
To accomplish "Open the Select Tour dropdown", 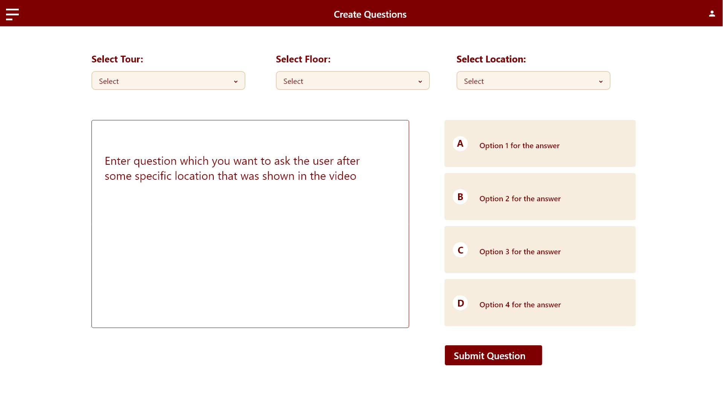I will pos(168,81).
